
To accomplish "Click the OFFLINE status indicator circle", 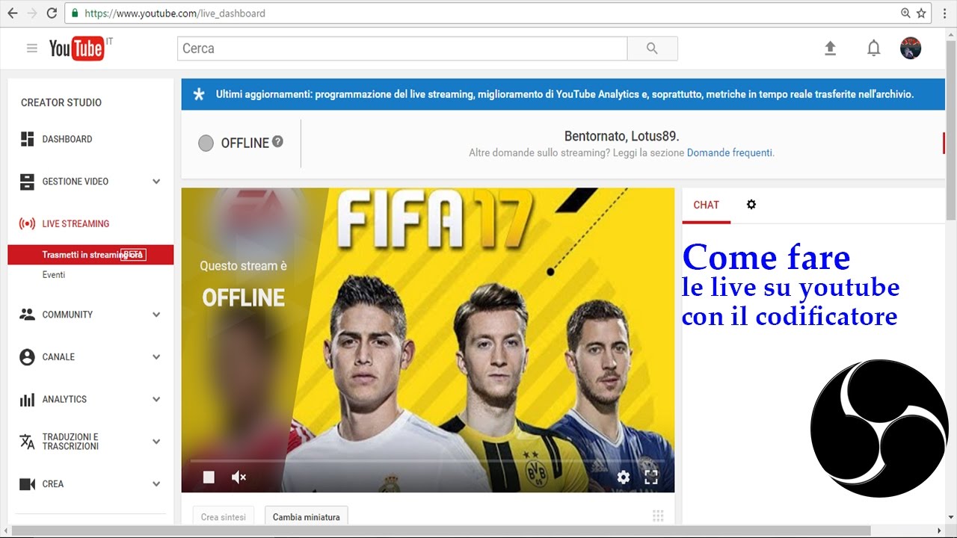I will click(x=206, y=143).
